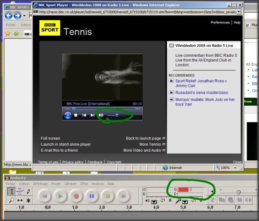Click Full screen under the player

point(50,138)
